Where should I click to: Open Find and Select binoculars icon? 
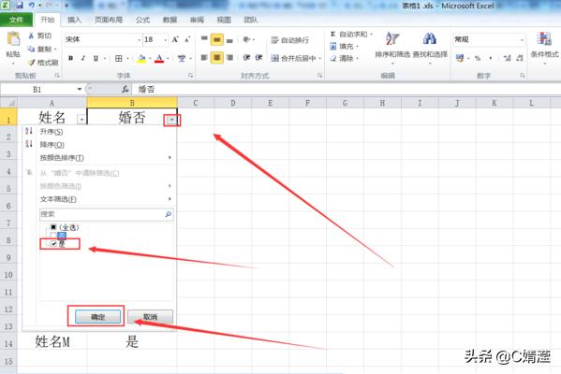[x=429, y=38]
